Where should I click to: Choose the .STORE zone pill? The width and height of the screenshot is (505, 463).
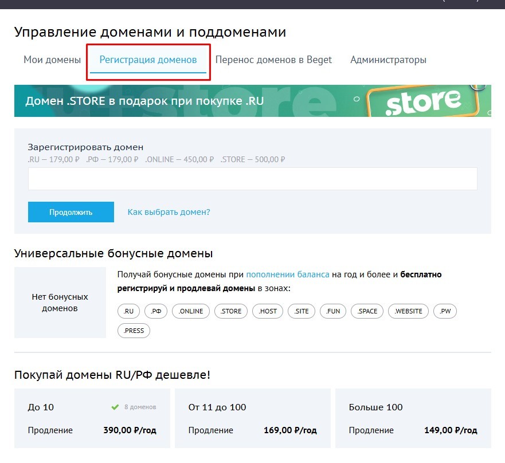(x=231, y=311)
